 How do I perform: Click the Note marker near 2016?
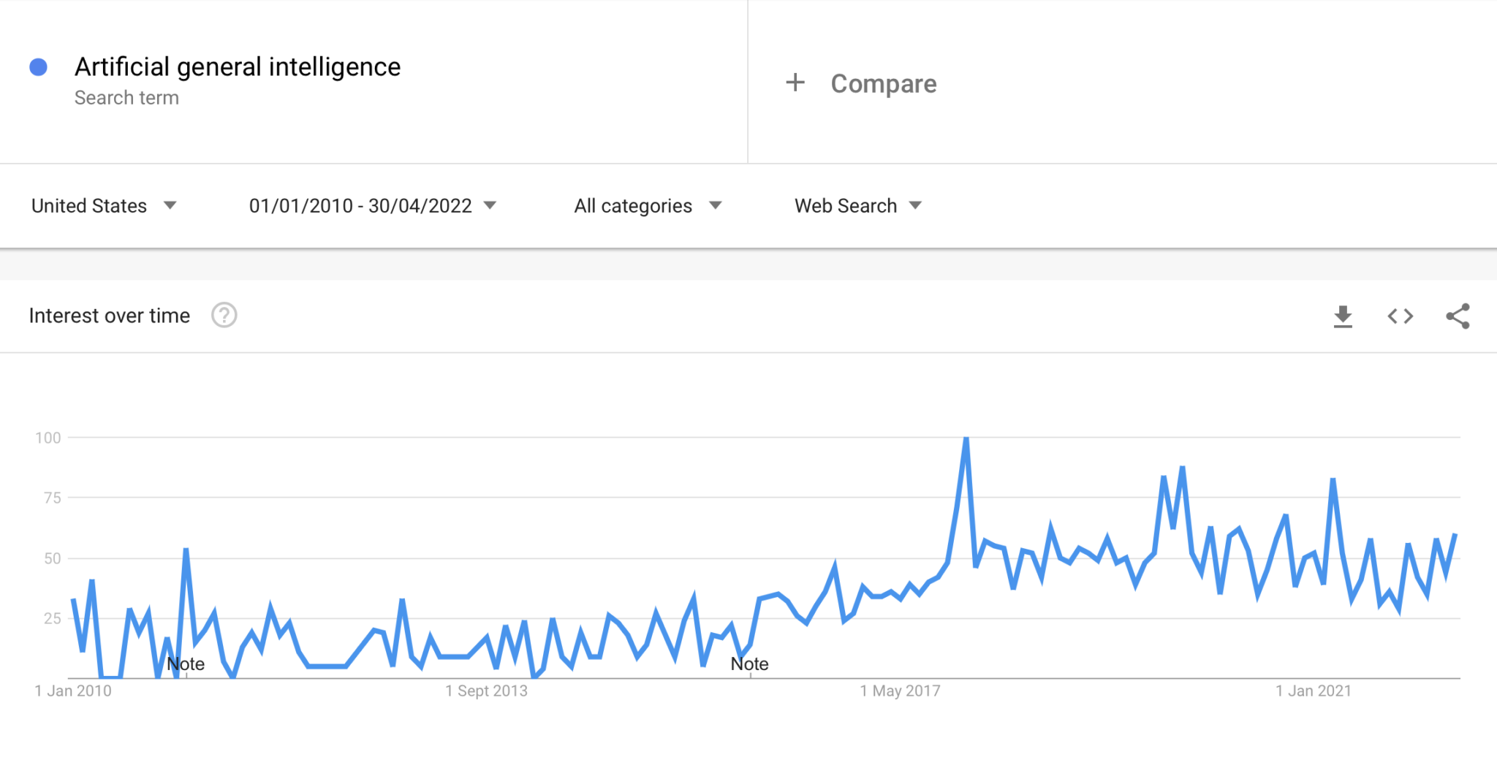point(748,664)
